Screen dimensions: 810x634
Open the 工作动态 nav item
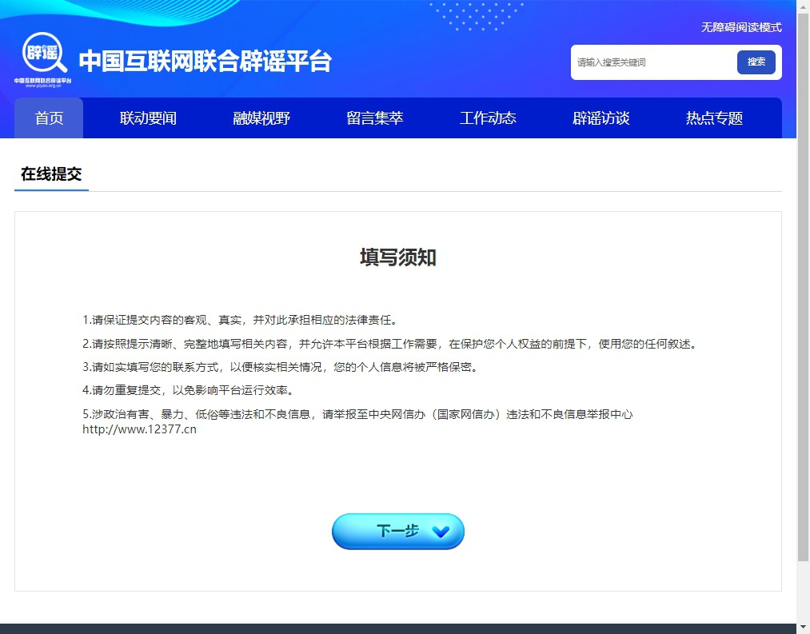tap(488, 118)
